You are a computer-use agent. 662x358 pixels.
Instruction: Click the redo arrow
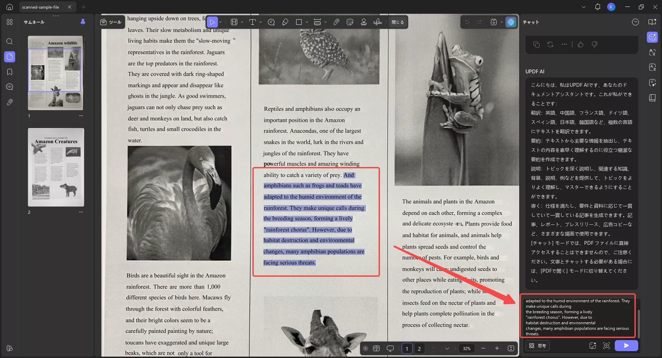(479, 22)
